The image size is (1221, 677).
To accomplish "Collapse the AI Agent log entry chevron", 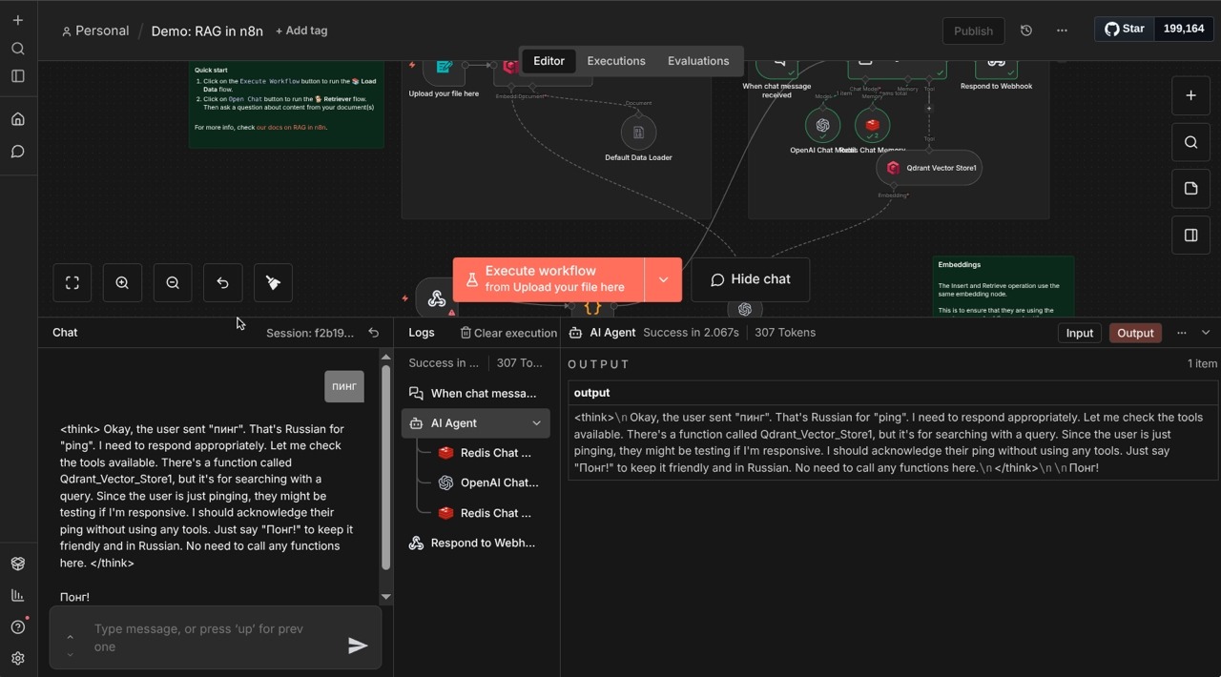I will point(536,423).
